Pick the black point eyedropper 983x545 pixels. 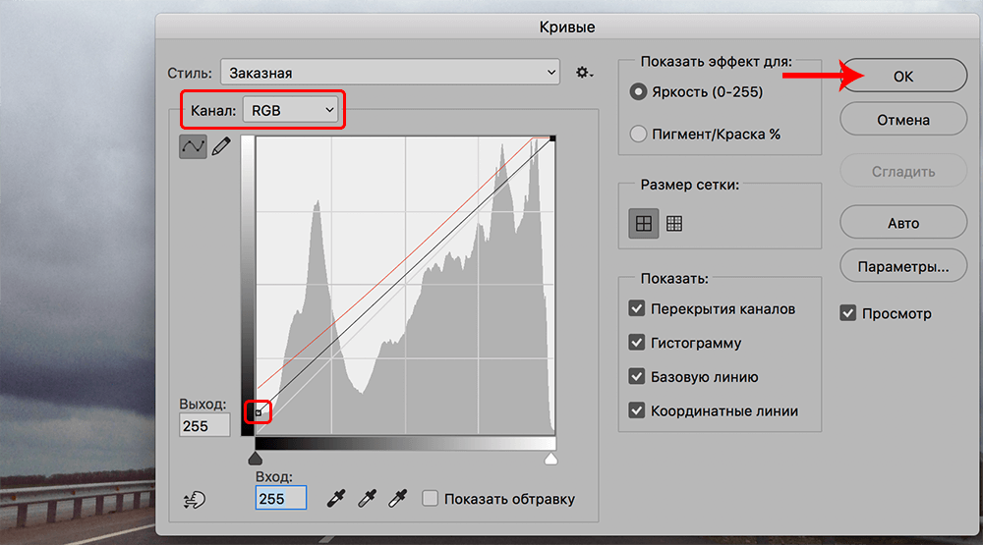(337, 499)
